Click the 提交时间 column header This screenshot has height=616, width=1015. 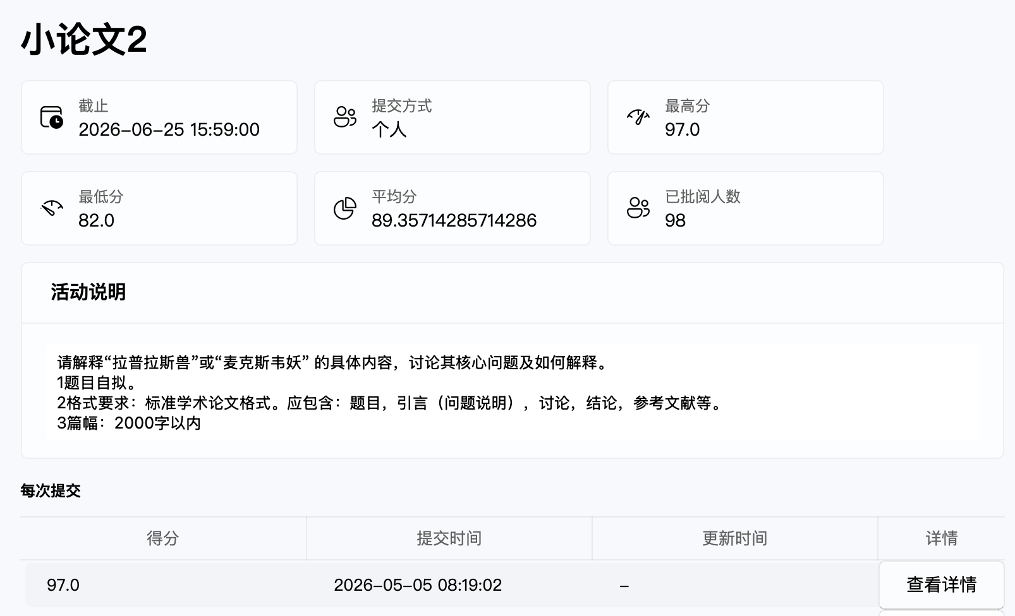point(449,538)
